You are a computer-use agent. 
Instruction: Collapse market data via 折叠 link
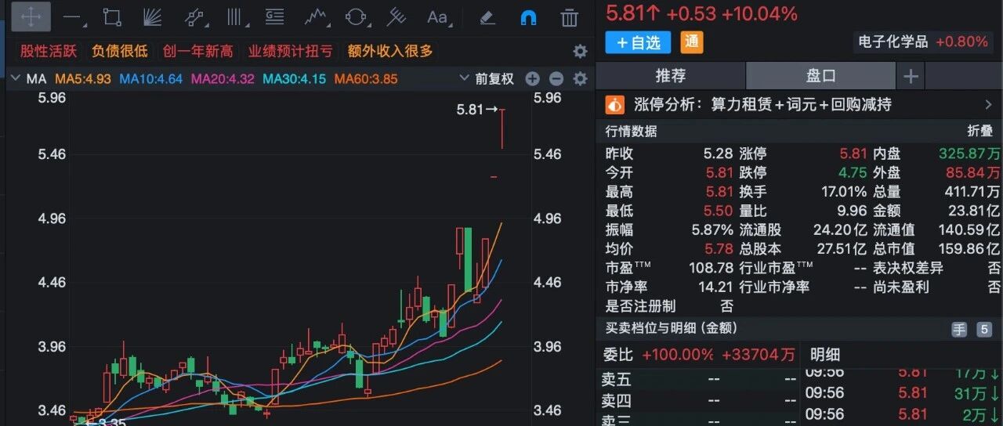click(x=979, y=132)
